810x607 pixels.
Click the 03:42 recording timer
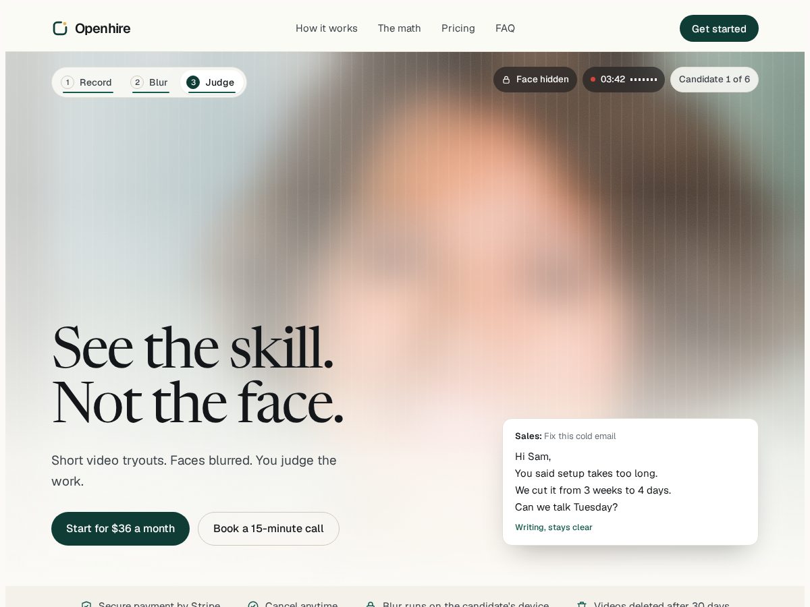(613, 80)
